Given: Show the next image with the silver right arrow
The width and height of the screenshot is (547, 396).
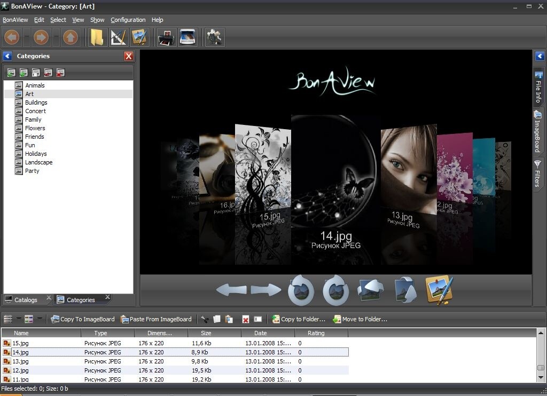Looking at the screenshot, I should [265, 290].
